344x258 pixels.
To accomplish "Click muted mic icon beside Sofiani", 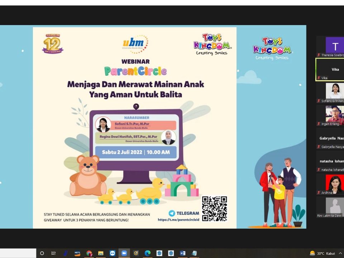I will tap(319, 101).
